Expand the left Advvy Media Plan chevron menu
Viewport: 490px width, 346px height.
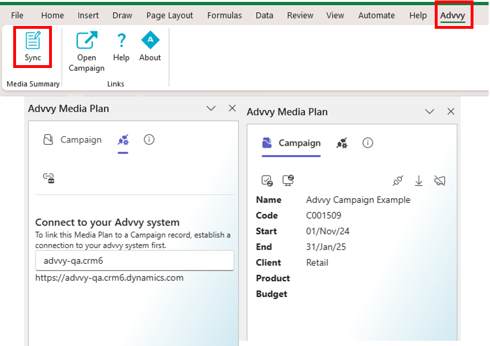(211, 109)
